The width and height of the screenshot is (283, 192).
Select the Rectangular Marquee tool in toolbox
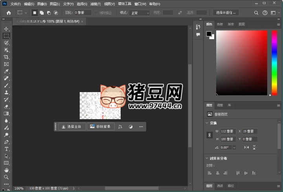click(x=6, y=36)
